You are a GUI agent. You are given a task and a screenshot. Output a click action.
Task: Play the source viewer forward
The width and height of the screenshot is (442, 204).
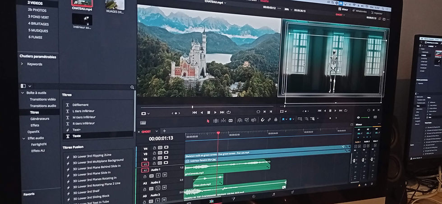pyautogui.click(x=216, y=112)
